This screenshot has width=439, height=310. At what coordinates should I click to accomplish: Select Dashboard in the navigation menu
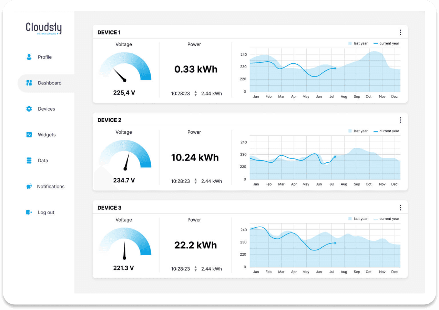(x=49, y=83)
